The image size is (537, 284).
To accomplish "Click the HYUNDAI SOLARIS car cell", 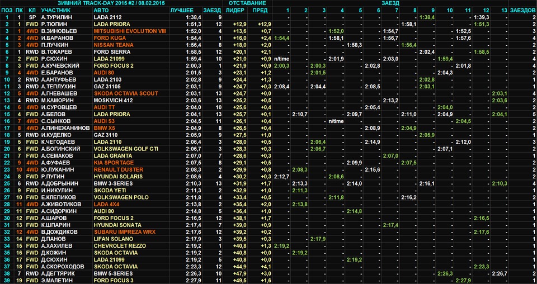I will point(118,177).
